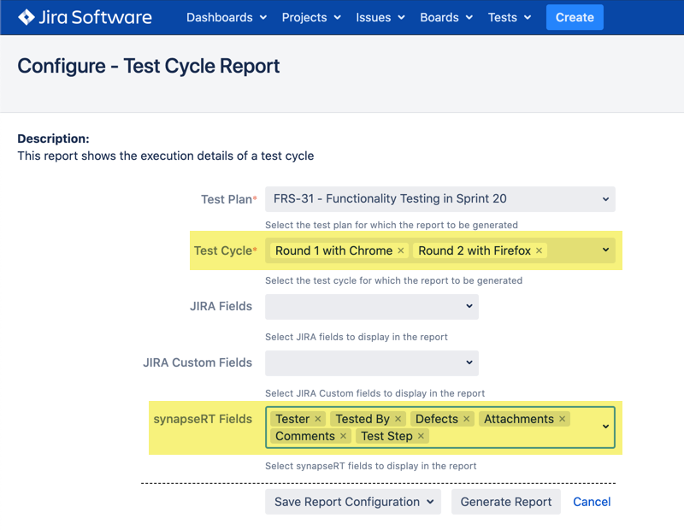Click the Generate Report button
This screenshot has width=684, height=530.
[505, 502]
